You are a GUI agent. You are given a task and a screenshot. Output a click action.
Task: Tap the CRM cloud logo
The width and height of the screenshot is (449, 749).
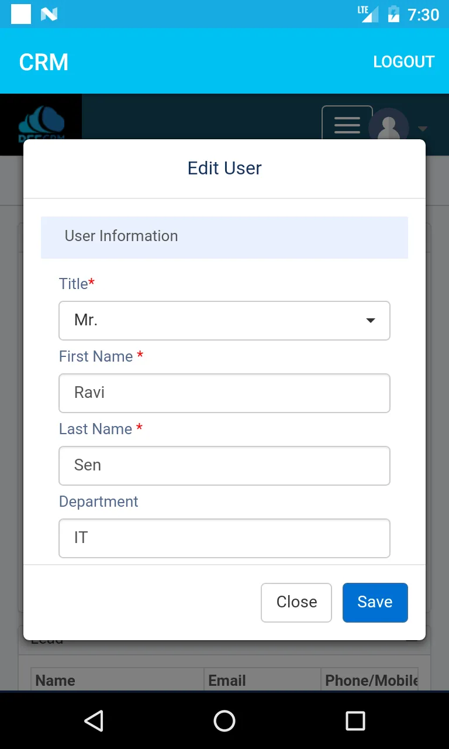(x=41, y=123)
